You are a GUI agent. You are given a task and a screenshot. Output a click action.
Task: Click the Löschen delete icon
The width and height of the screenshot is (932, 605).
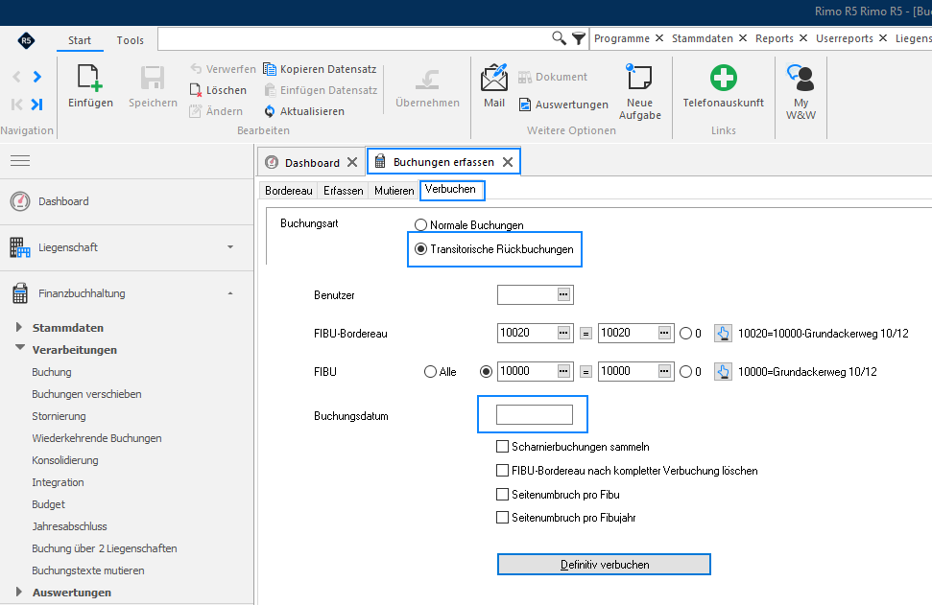[x=196, y=90]
